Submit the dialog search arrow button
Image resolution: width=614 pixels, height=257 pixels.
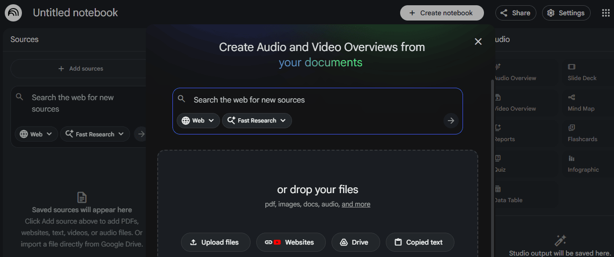pyautogui.click(x=451, y=121)
